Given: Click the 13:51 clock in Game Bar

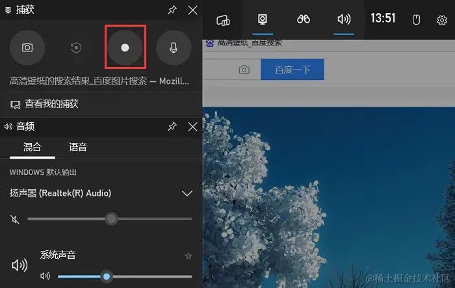Looking at the screenshot, I should click(x=383, y=18).
